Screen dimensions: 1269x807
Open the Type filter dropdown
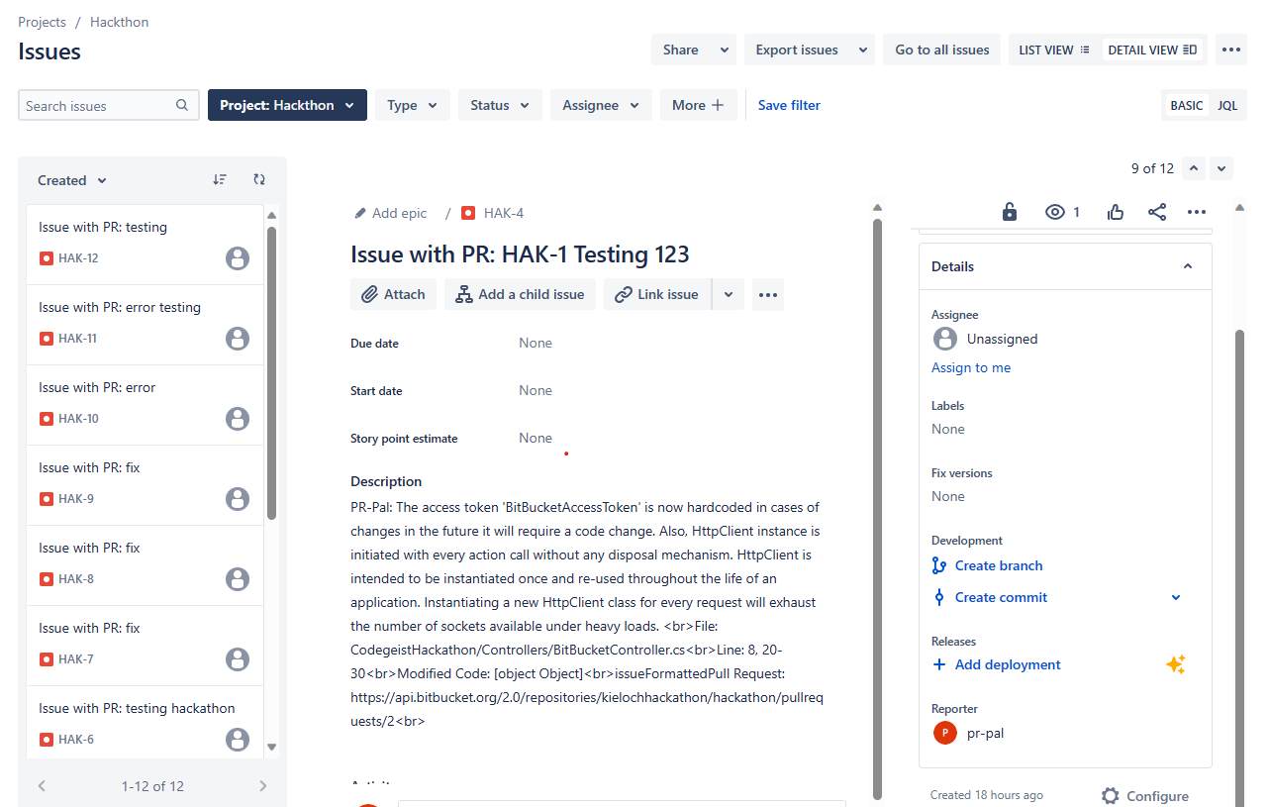[413, 105]
